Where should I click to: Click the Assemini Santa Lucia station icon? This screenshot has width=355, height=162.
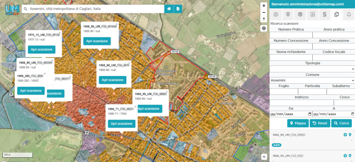click(10, 94)
